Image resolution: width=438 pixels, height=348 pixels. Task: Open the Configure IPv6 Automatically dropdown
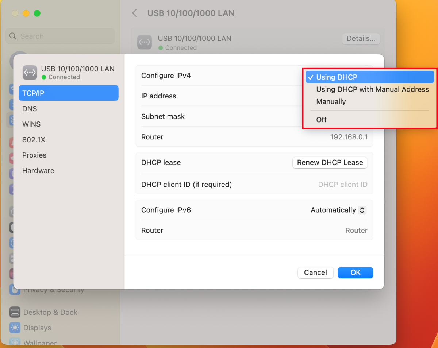pyautogui.click(x=338, y=210)
